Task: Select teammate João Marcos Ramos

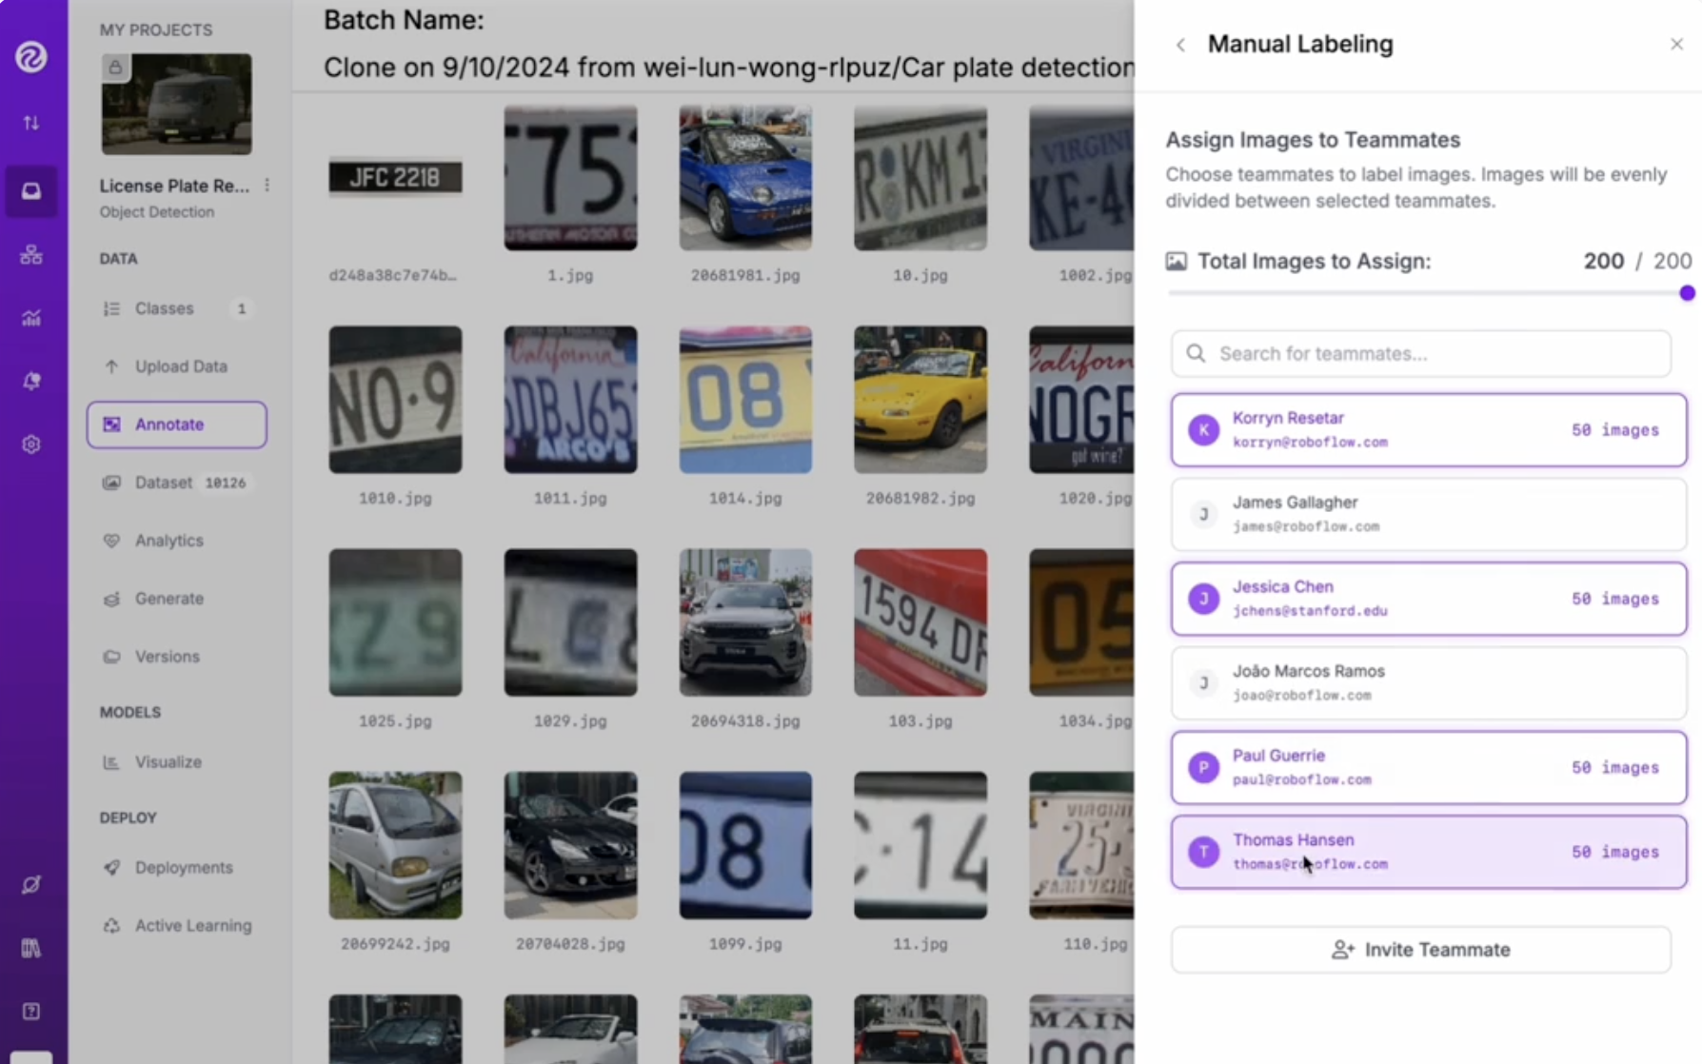Action: coord(1429,683)
